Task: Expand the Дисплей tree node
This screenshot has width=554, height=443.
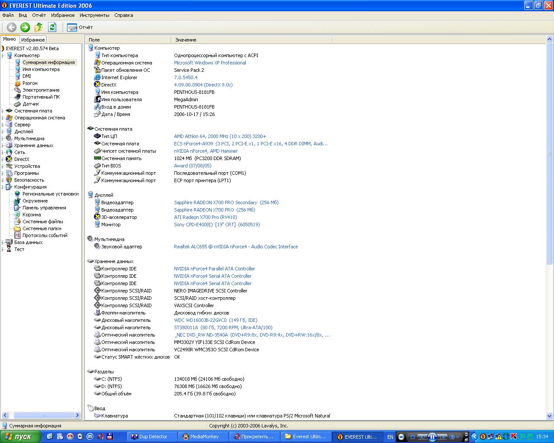Action: tap(3, 132)
